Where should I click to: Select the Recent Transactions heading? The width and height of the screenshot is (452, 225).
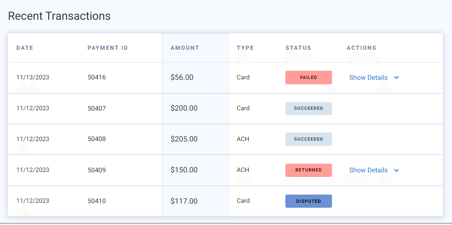click(x=59, y=16)
